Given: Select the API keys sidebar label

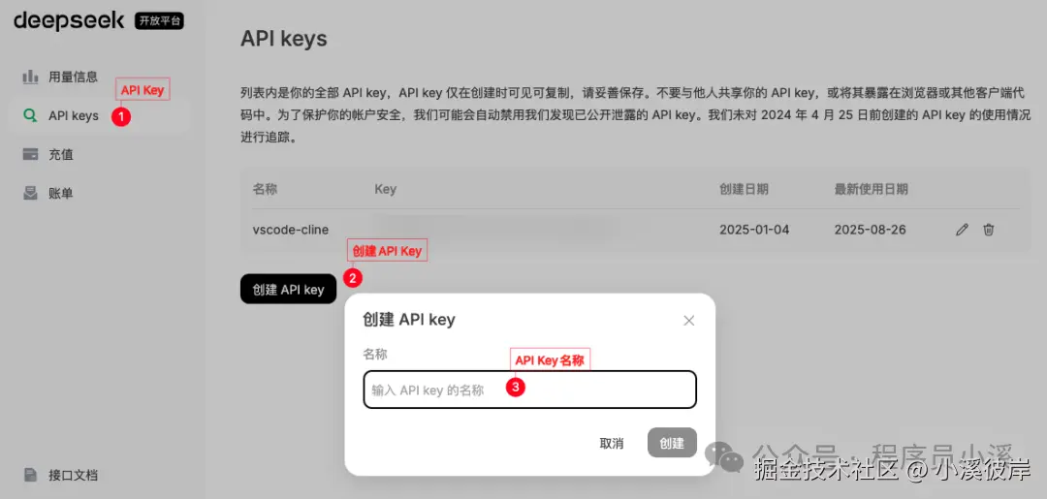Looking at the screenshot, I should [74, 115].
